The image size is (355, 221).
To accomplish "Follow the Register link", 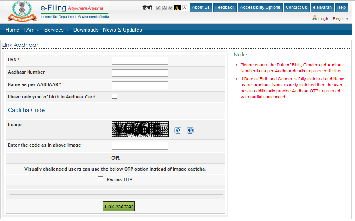I will (341, 19).
